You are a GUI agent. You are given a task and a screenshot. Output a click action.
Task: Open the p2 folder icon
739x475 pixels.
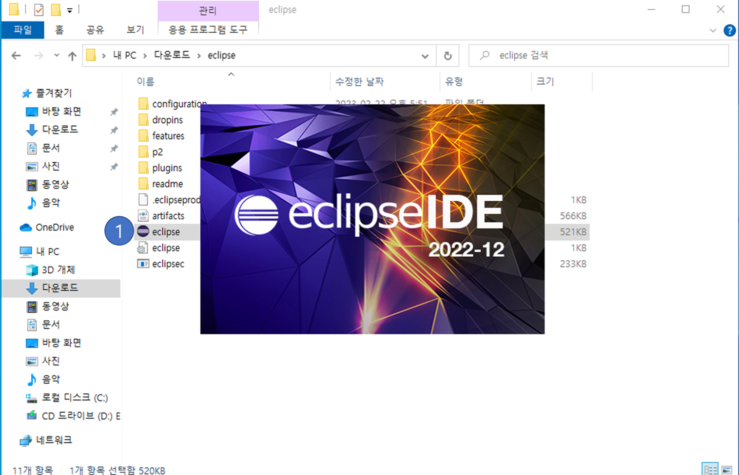pos(143,152)
